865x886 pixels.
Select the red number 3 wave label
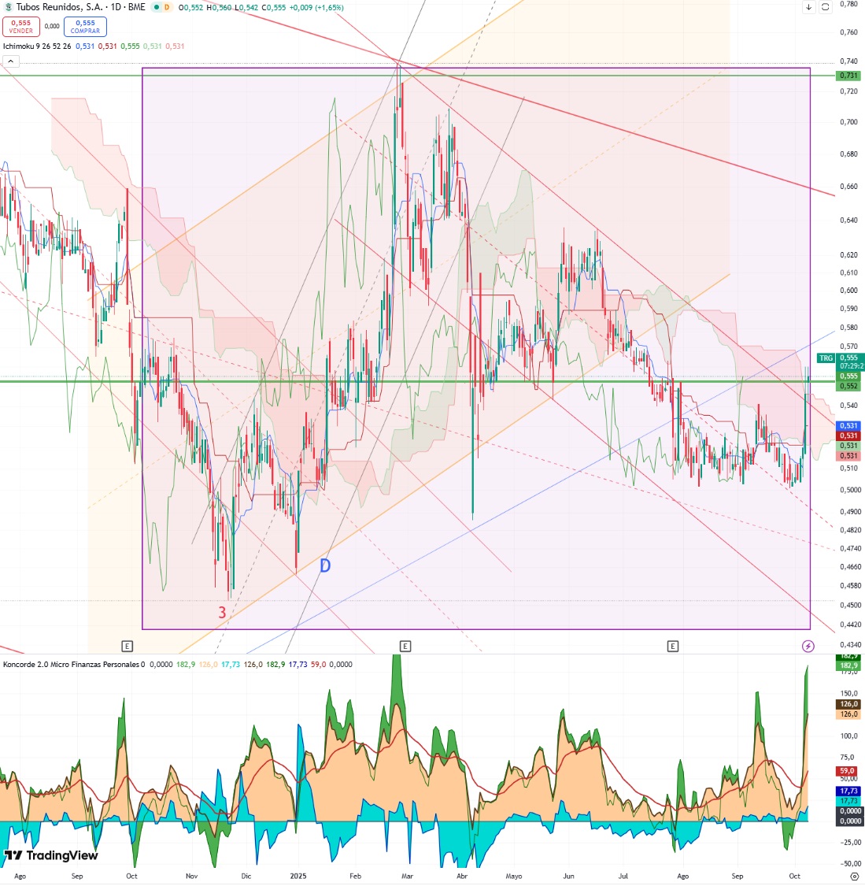[223, 613]
